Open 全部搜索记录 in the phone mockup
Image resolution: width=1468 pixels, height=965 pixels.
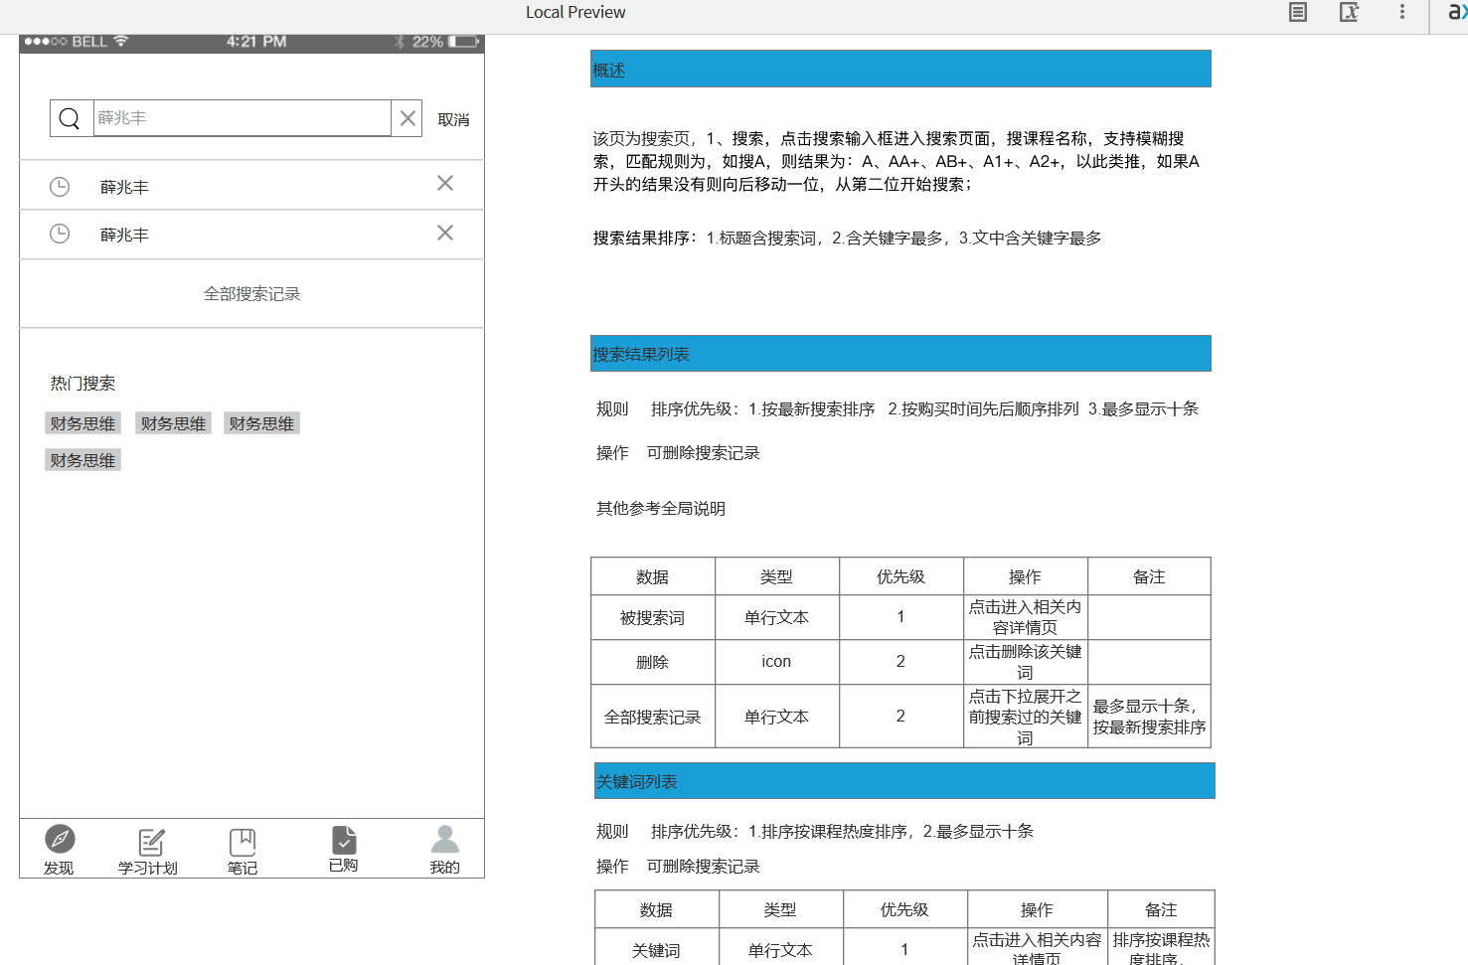pos(251,294)
